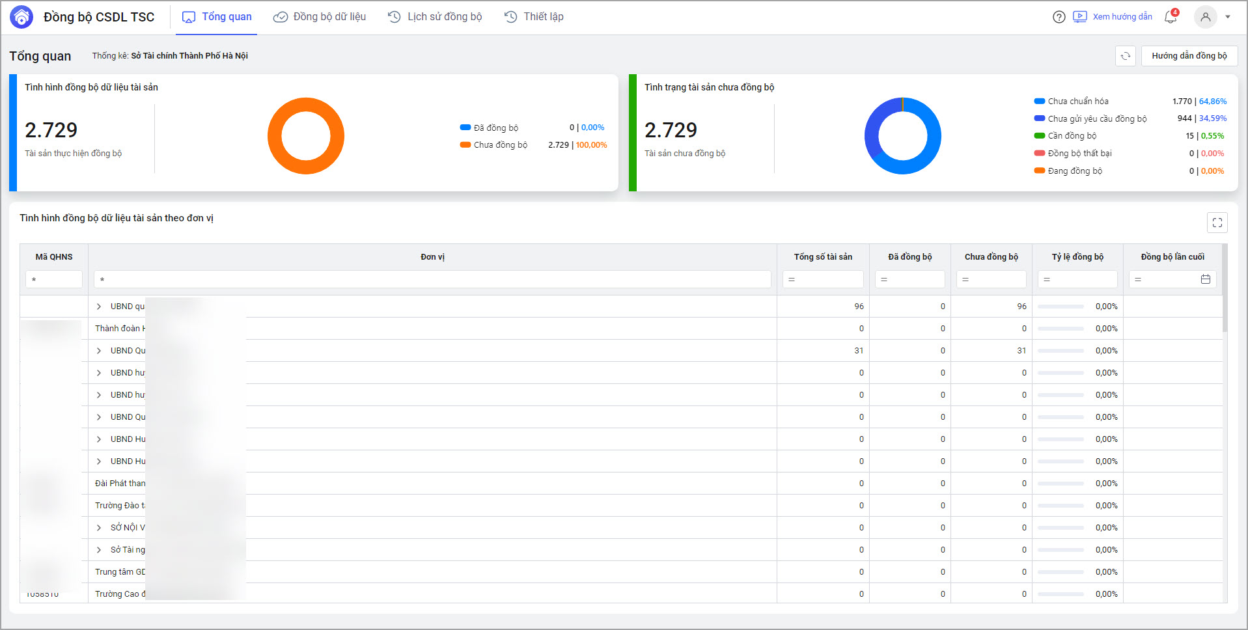Open the Lịch sử đồng bộ tab
This screenshot has width=1248, height=630.
pos(435,17)
